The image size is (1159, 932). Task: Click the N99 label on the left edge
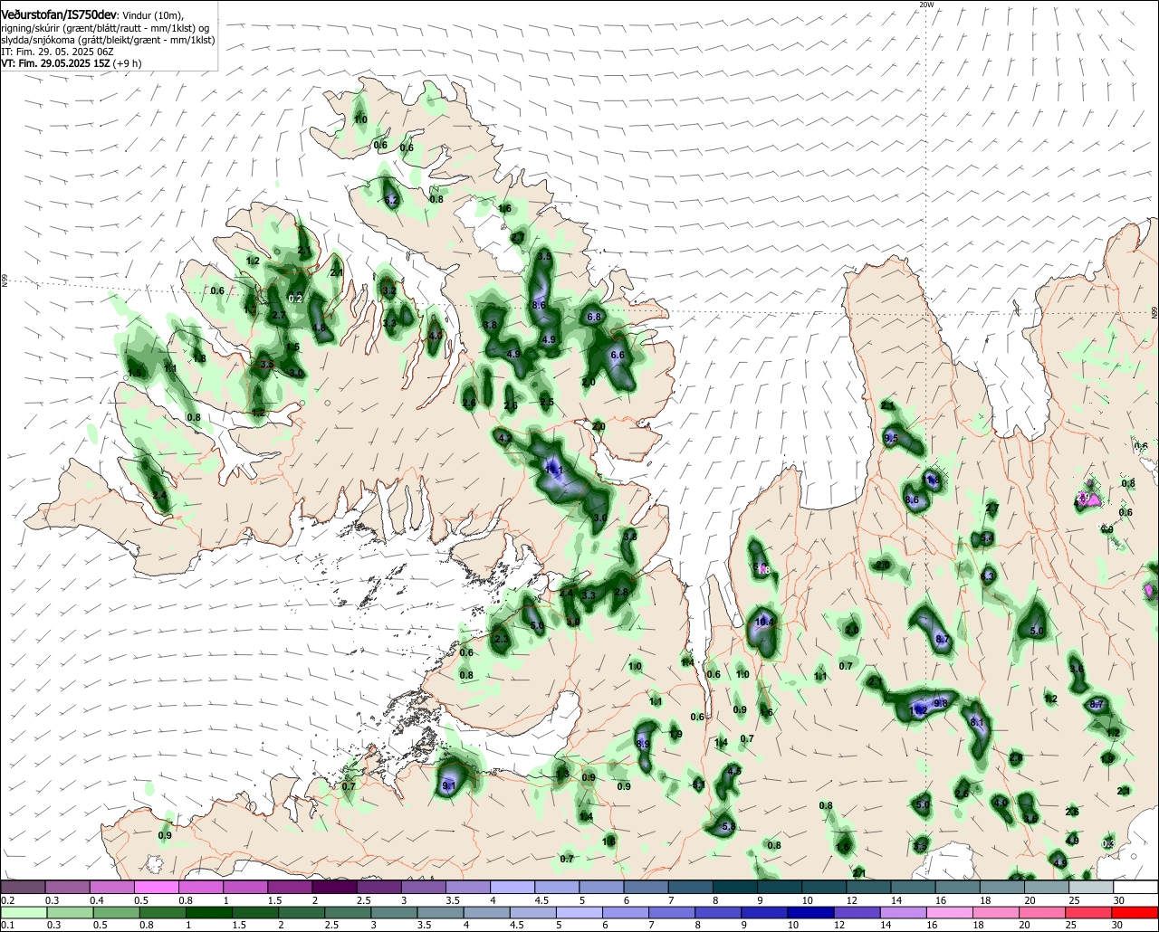coord(5,281)
